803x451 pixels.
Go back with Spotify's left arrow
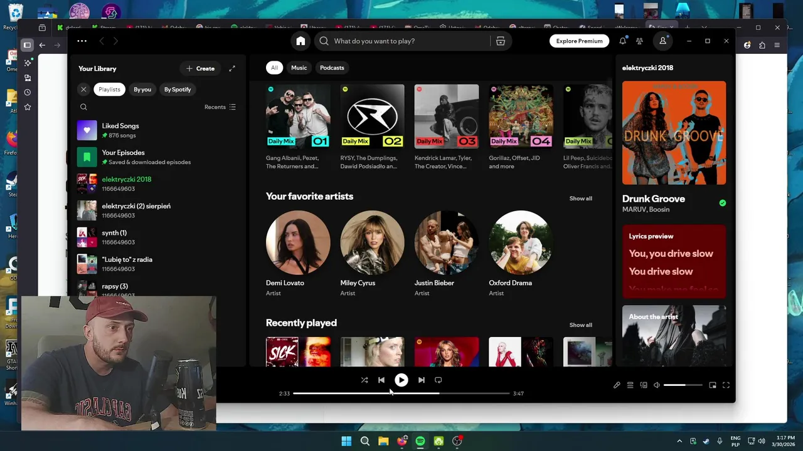[x=102, y=41]
